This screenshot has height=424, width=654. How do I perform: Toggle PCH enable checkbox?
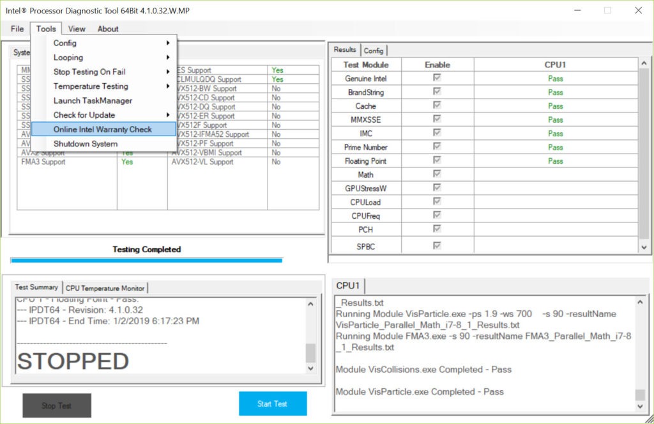pyautogui.click(x=437, y=229)
